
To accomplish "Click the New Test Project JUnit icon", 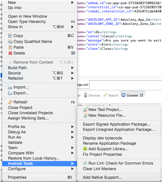I will tap(85, 110).
